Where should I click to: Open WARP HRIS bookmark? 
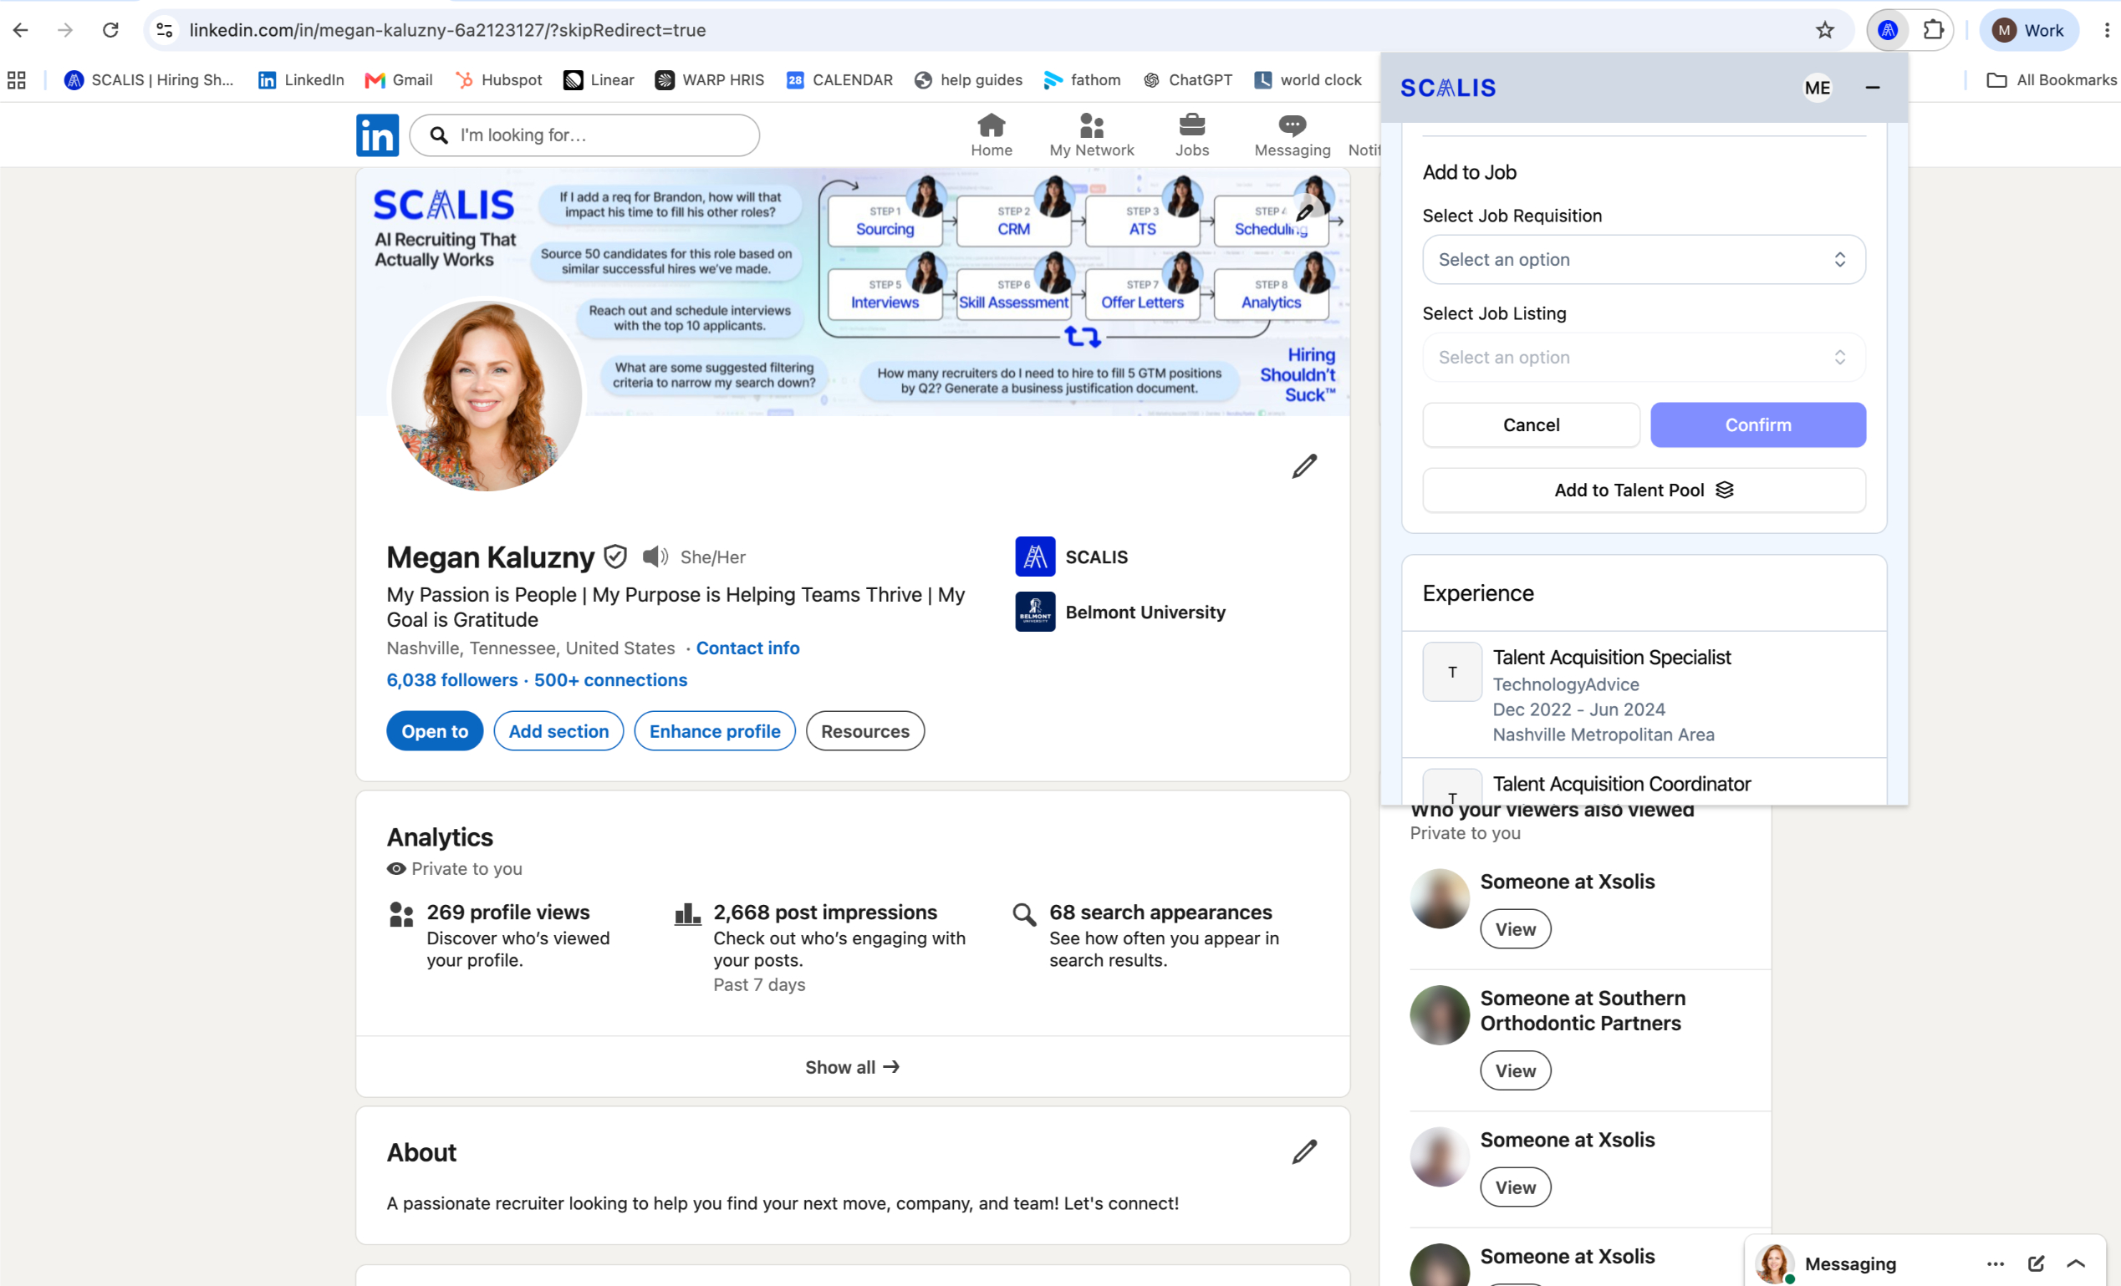[x=709, y=80]
